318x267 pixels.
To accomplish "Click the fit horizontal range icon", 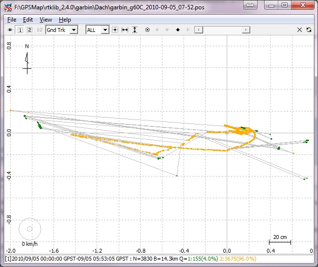I will 125,30.
